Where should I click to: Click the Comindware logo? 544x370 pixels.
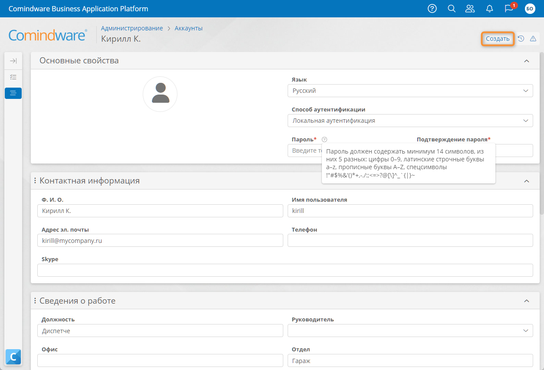48,35
